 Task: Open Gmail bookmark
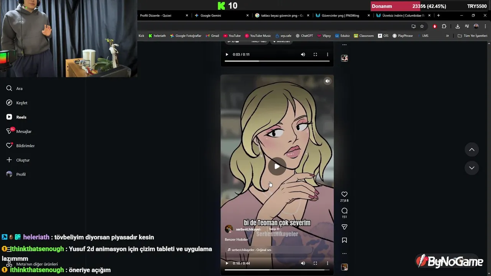[212, 36]
